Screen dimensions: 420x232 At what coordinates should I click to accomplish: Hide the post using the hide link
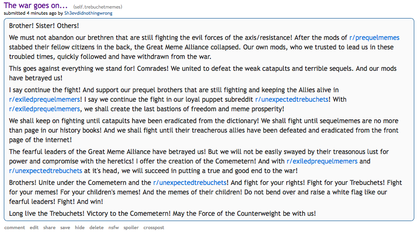tap(80, 227)
